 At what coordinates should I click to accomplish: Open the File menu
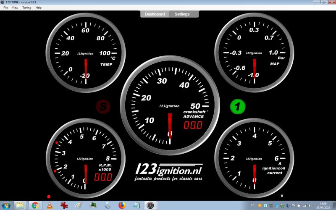pyautogui.click(x=6, y=8)
